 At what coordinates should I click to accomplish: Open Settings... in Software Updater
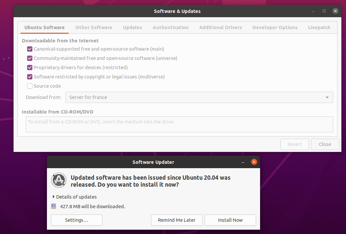coord(77,220)
